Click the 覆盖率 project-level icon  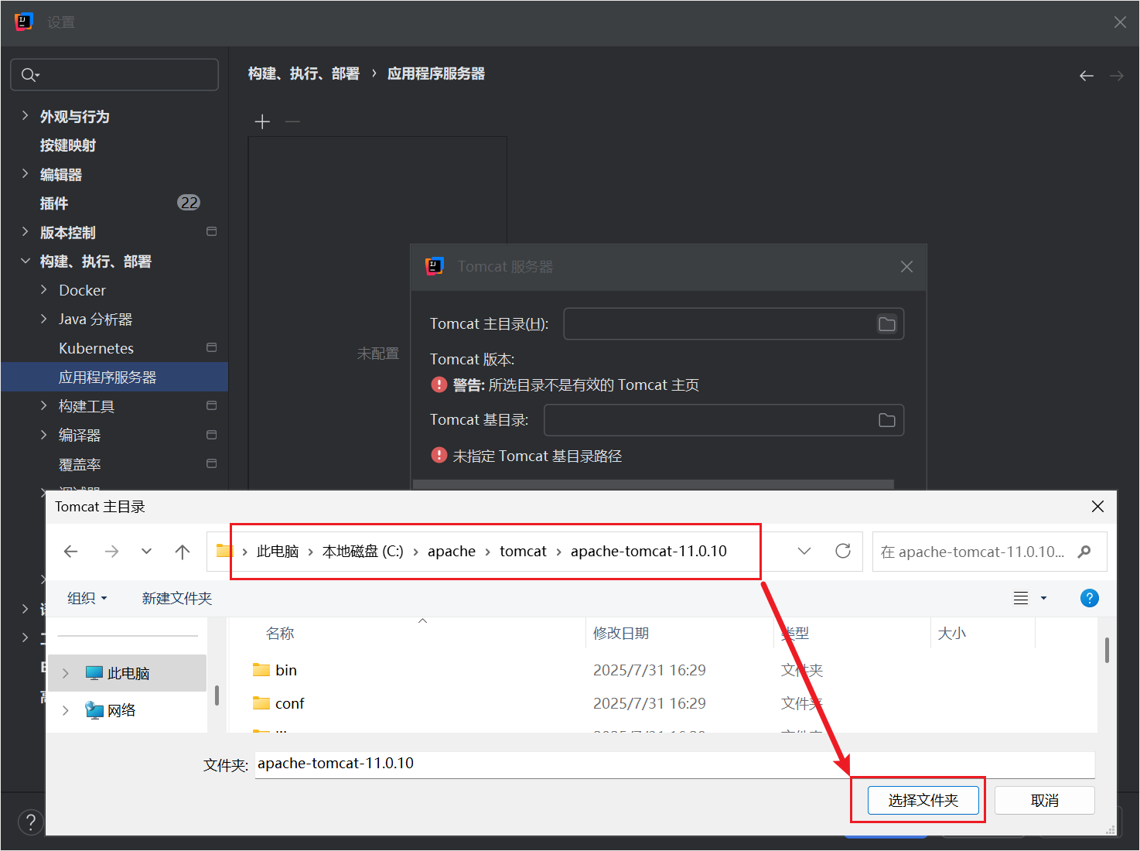211,463
